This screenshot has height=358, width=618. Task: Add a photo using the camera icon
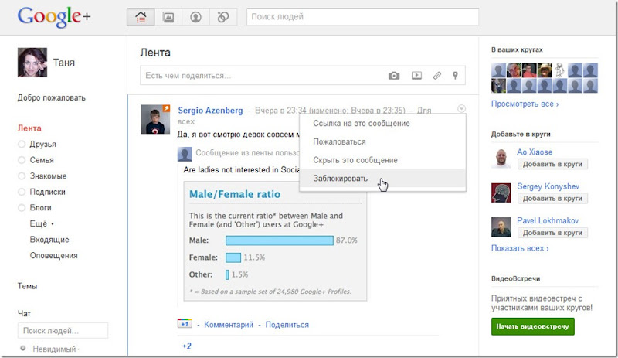394,76
